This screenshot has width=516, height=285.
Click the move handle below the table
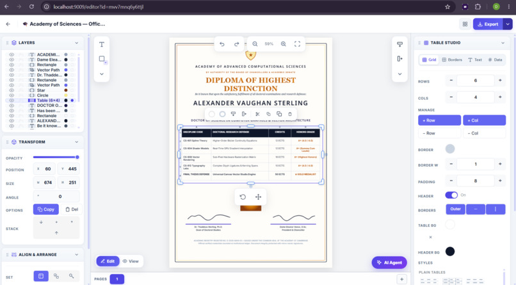259,197
